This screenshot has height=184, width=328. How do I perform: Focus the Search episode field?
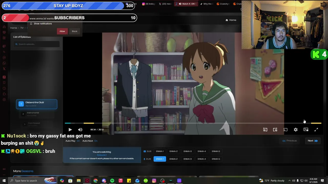click(36, 44)
